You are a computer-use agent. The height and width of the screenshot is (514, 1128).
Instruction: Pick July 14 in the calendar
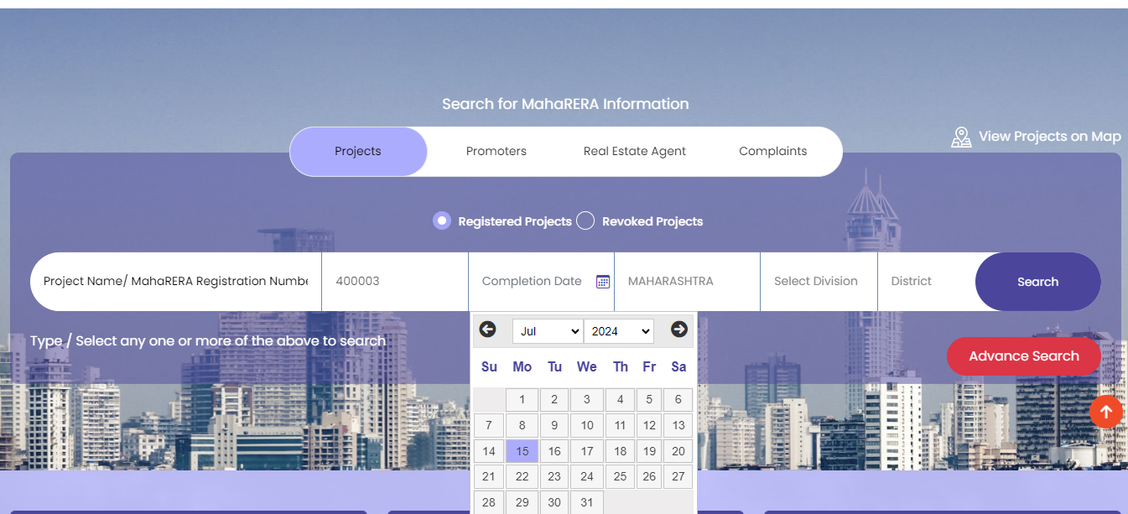[489, 452]
